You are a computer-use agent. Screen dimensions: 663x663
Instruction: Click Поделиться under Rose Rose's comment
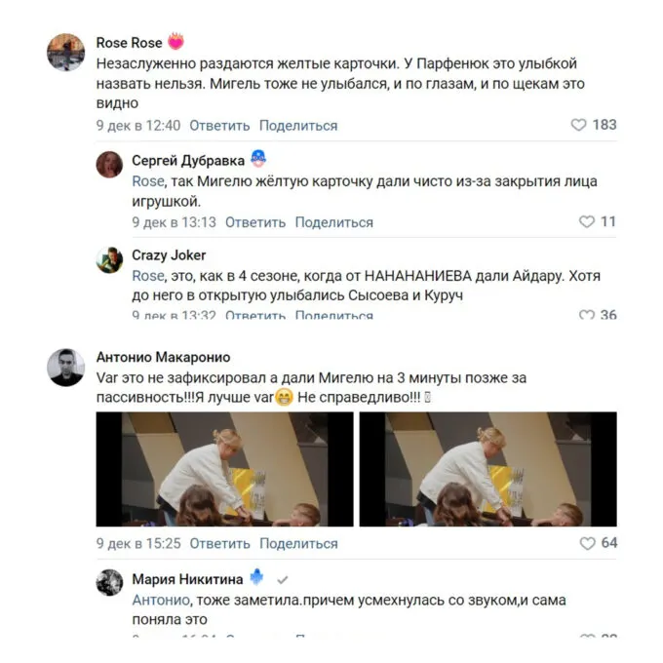tap(298, 126)
